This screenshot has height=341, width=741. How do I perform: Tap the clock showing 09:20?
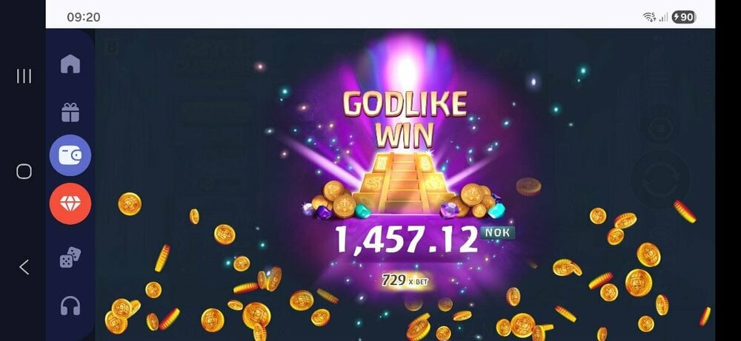coord(84,18)
